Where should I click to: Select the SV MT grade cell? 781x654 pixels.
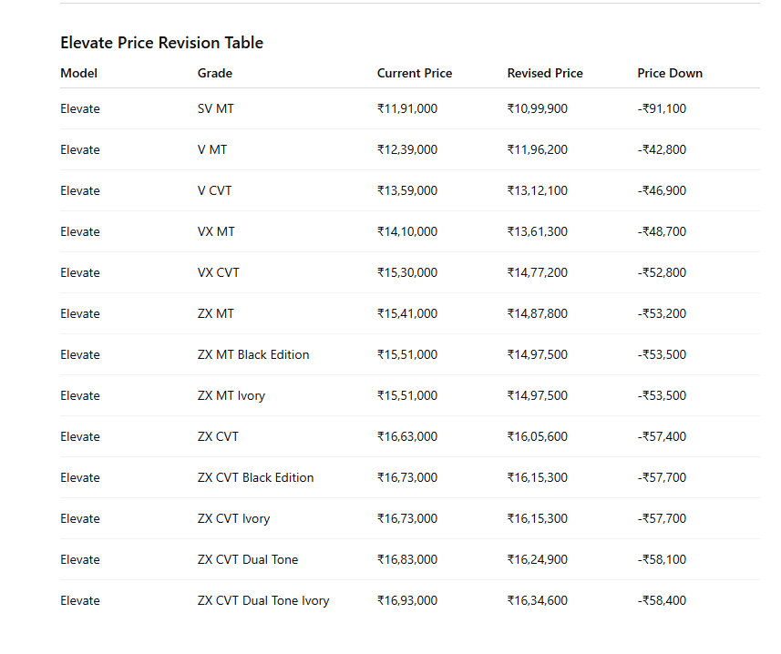click(x=216, y=108)
